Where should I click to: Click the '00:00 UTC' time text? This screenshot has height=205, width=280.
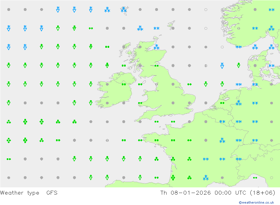pos(230,193)
